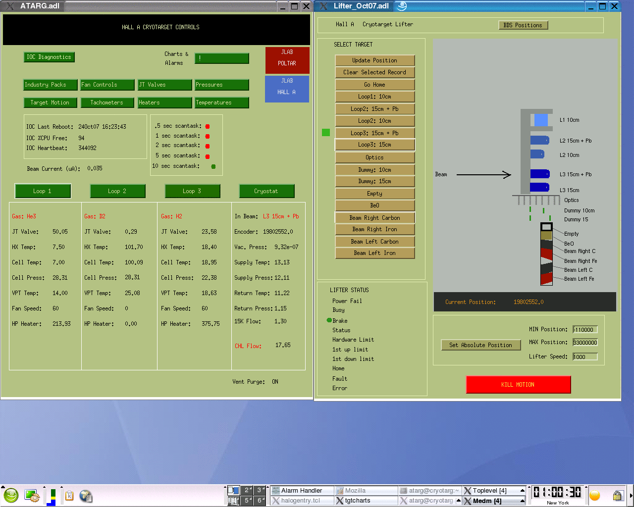Click the green Brake status indicator
Image resolution: width=634 pixels, height=507 pixels.
point(329,320)
